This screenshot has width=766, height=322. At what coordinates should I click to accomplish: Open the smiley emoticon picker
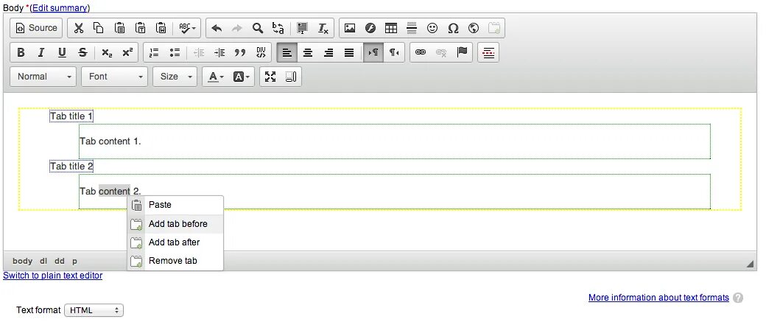[x=432, y=28]
